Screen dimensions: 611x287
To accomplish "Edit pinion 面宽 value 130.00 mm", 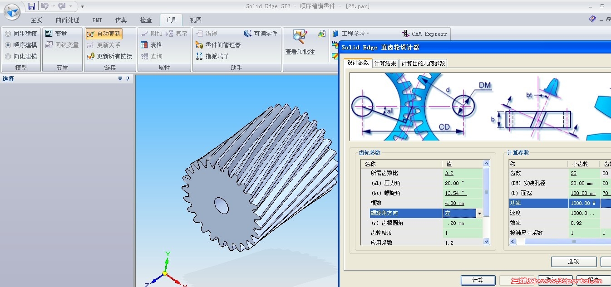I will (584, 193).
